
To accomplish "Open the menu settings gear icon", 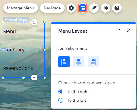I will click(x=71, y=8).
